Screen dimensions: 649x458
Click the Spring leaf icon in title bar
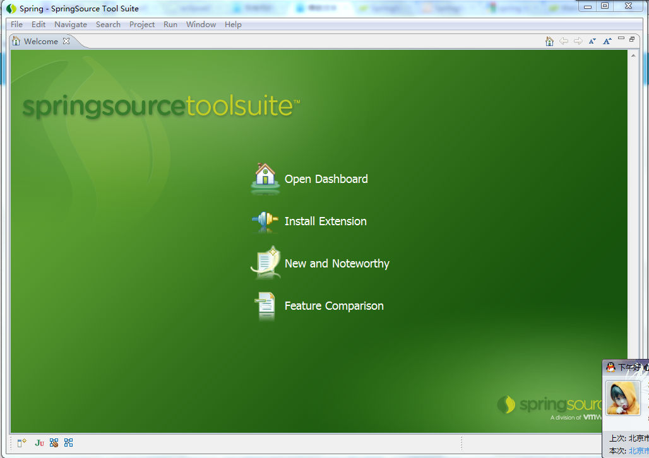(x=11, y=9)
